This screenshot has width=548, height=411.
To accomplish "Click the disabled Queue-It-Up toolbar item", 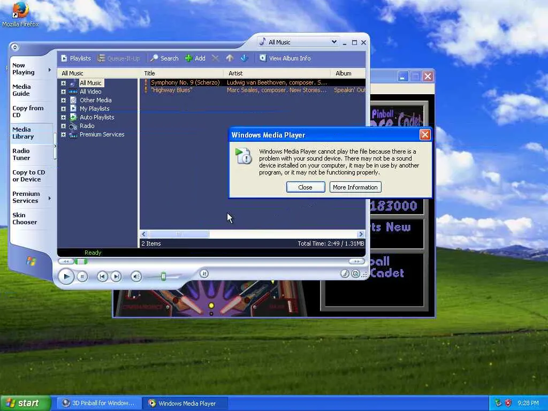I will pos(119,58).
